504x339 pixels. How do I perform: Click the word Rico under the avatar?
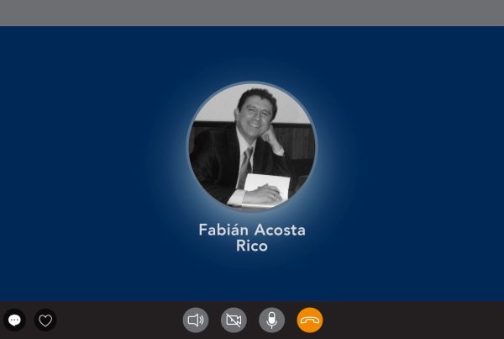click(252, 246)
